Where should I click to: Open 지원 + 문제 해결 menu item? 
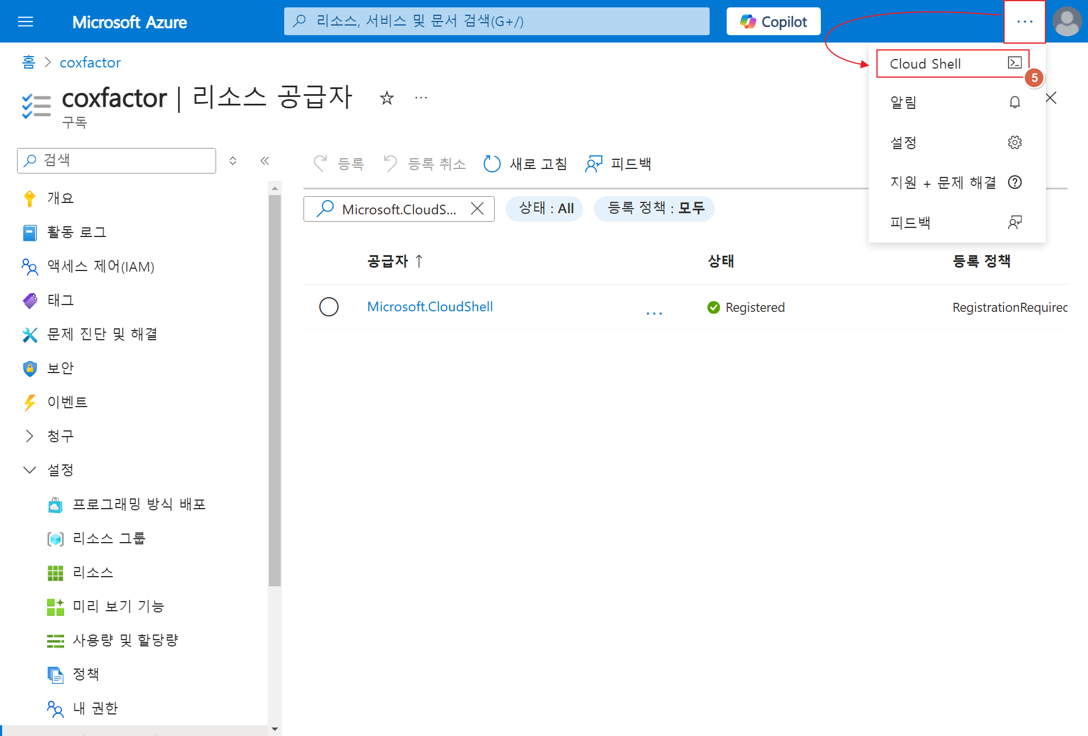click(956, 183)
